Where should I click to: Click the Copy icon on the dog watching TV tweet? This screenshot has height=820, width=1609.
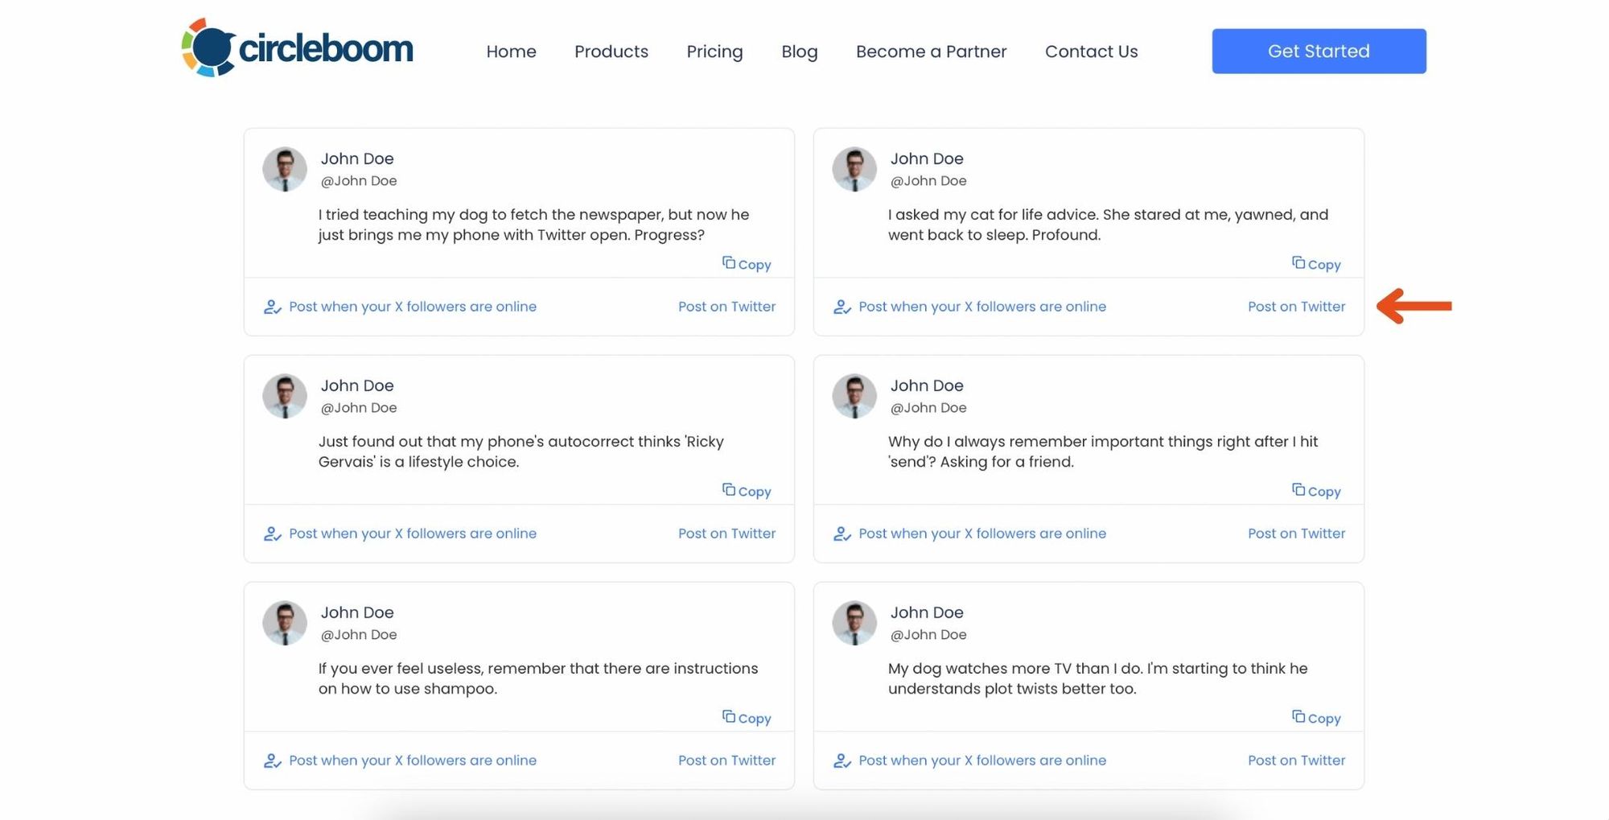tap(1298, 717)
